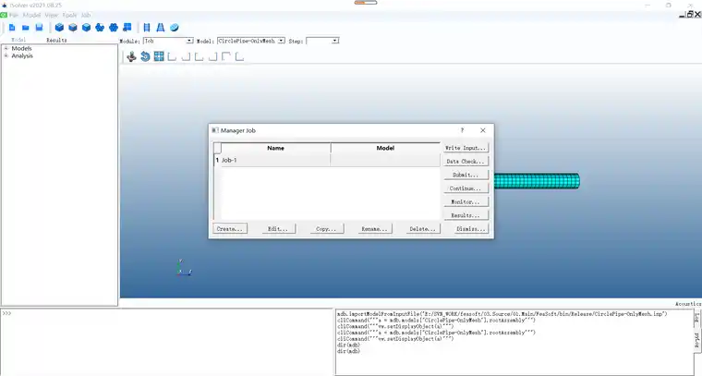The image size is (702, 376).
Task: Click the Submit button
Action: (x=466, y=175)
